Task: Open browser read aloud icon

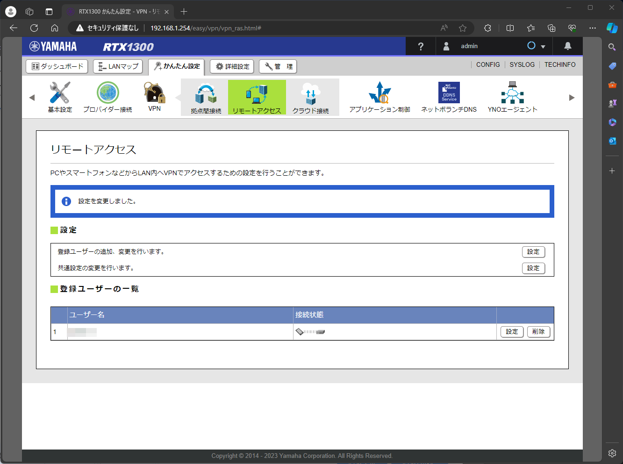Action: (x=444, y=28)
